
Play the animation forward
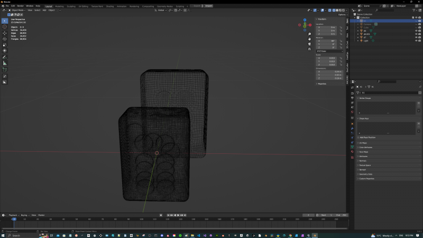point(178,215)
